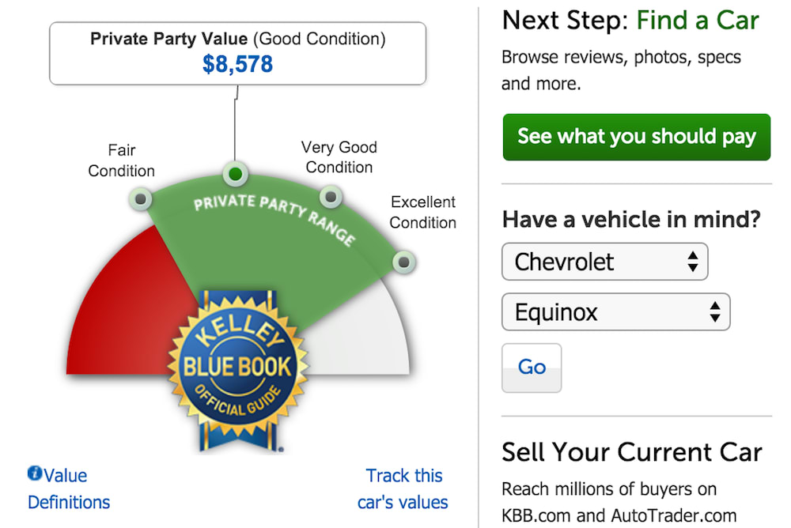Image resolution: width=791 pixels, height=528 pixels.
Task: Click the stepper arrows on the Chevrolet selector
Action: point(694,262)
